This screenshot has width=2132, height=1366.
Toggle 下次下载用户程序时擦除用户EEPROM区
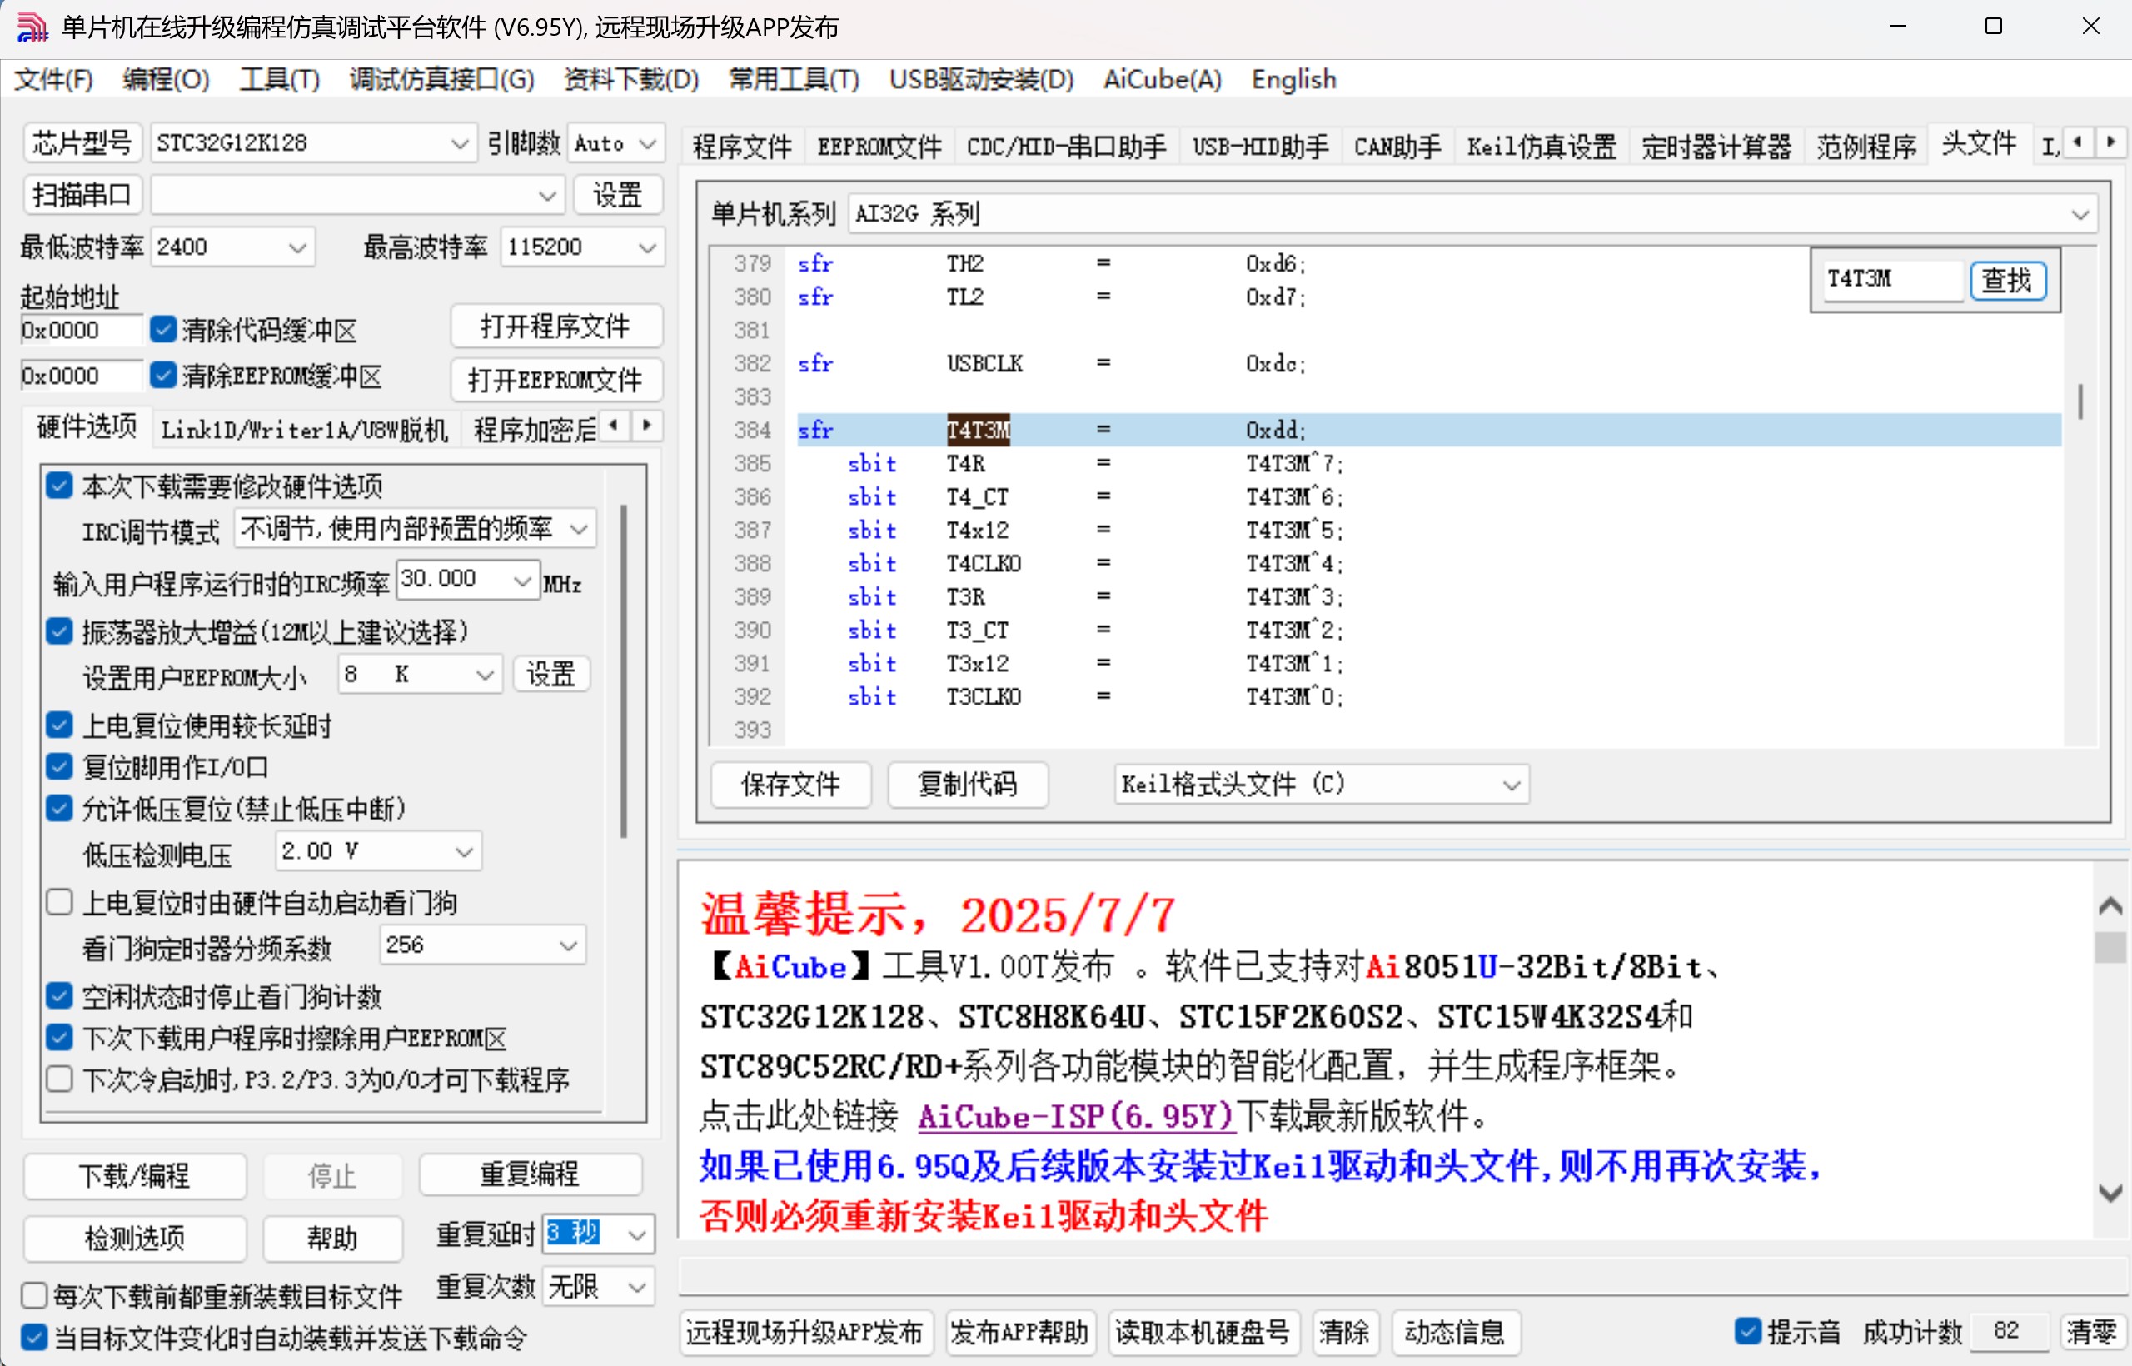[x=59, y=1037]
